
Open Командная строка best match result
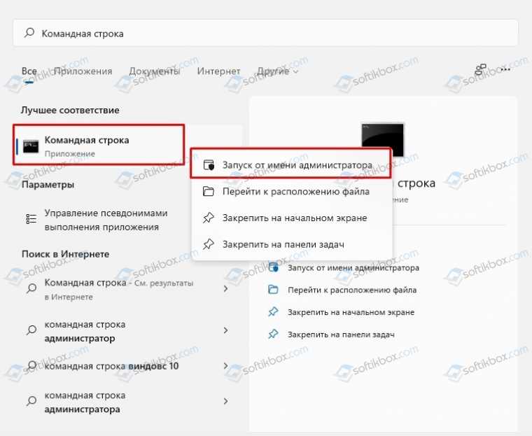(99, 145)
